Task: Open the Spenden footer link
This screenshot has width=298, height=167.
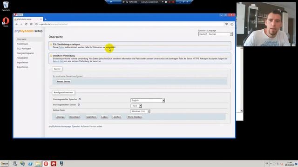Action: coord(76,126)
